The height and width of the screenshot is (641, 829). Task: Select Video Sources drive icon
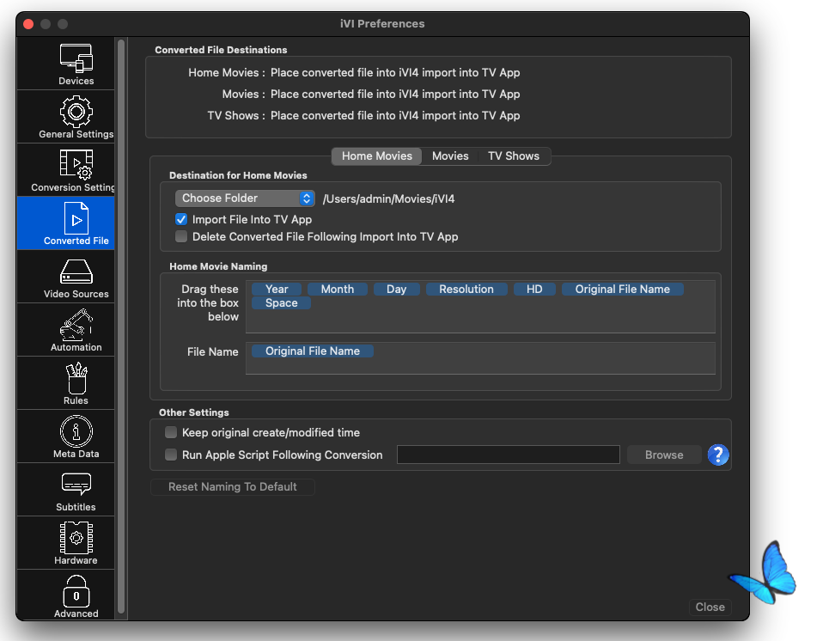tap(76, 277)
